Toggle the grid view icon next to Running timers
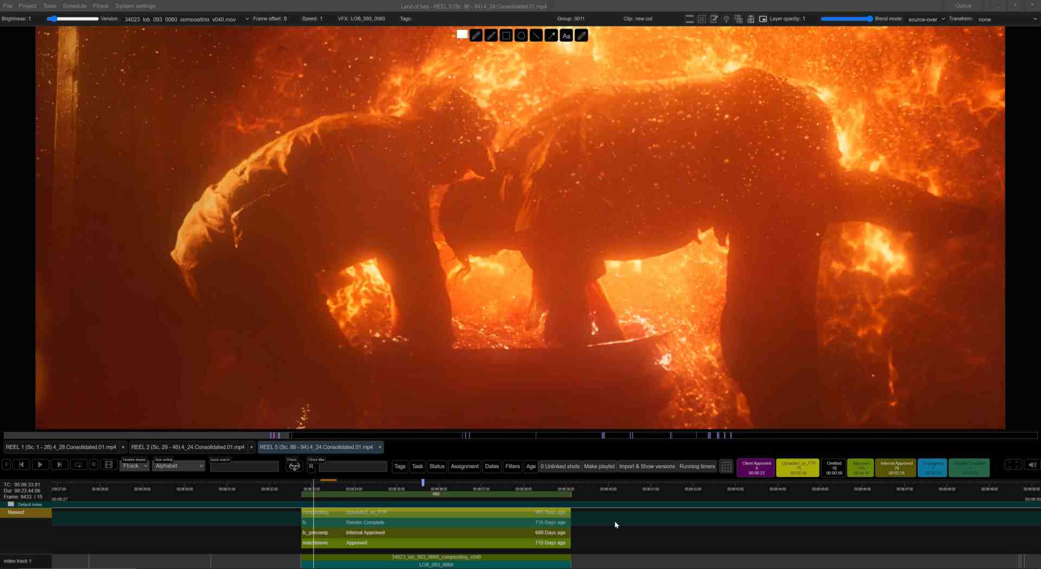 [x=726, y=466]
